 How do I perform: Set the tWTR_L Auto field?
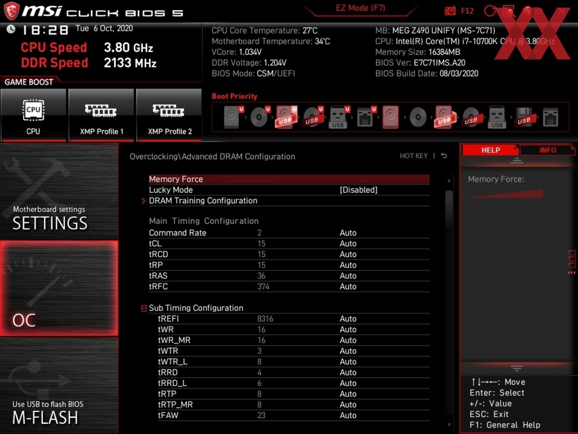click(x=348, y=362)
